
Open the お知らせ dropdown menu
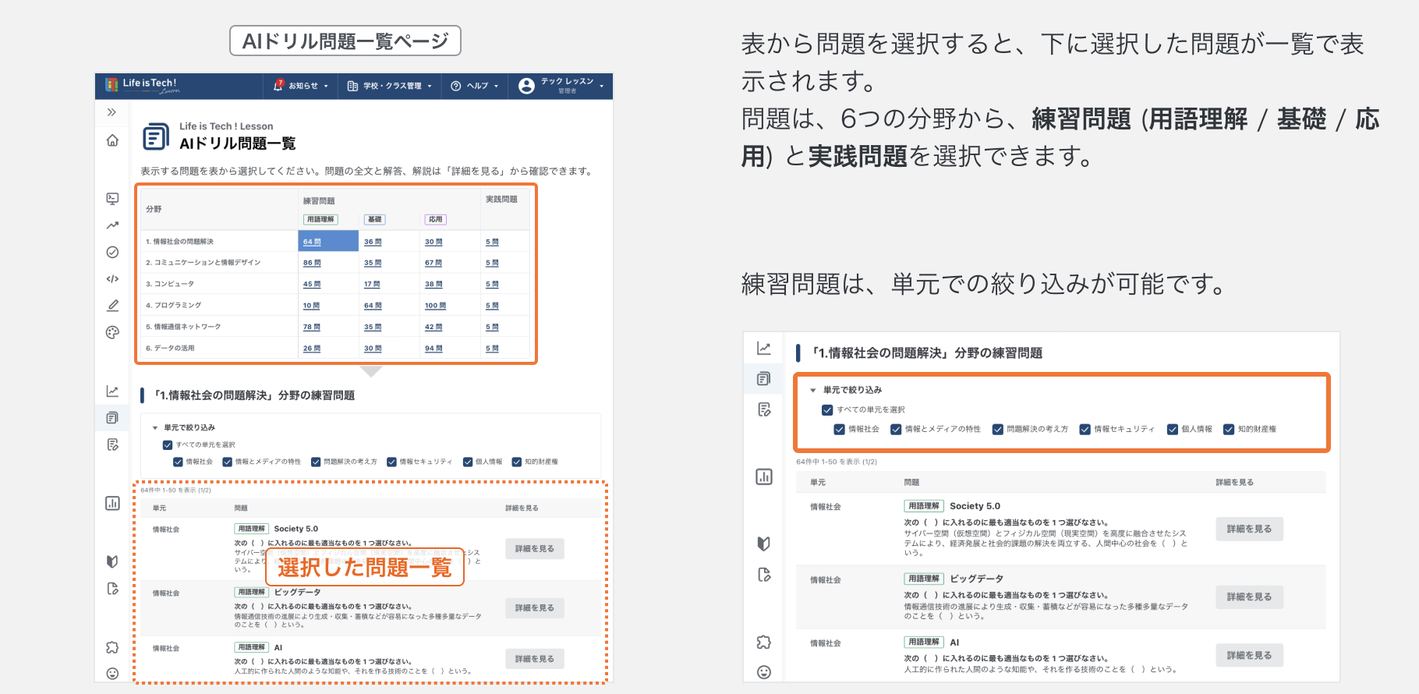click(x=301, y=86)
